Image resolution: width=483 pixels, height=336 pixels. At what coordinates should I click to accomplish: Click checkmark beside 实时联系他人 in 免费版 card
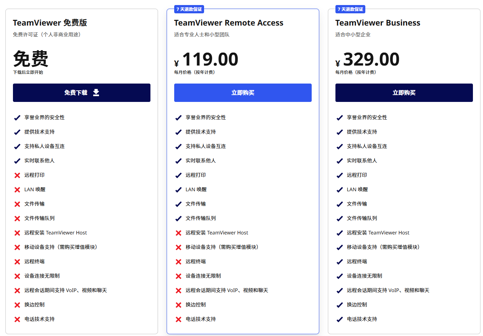click(17, 161)
